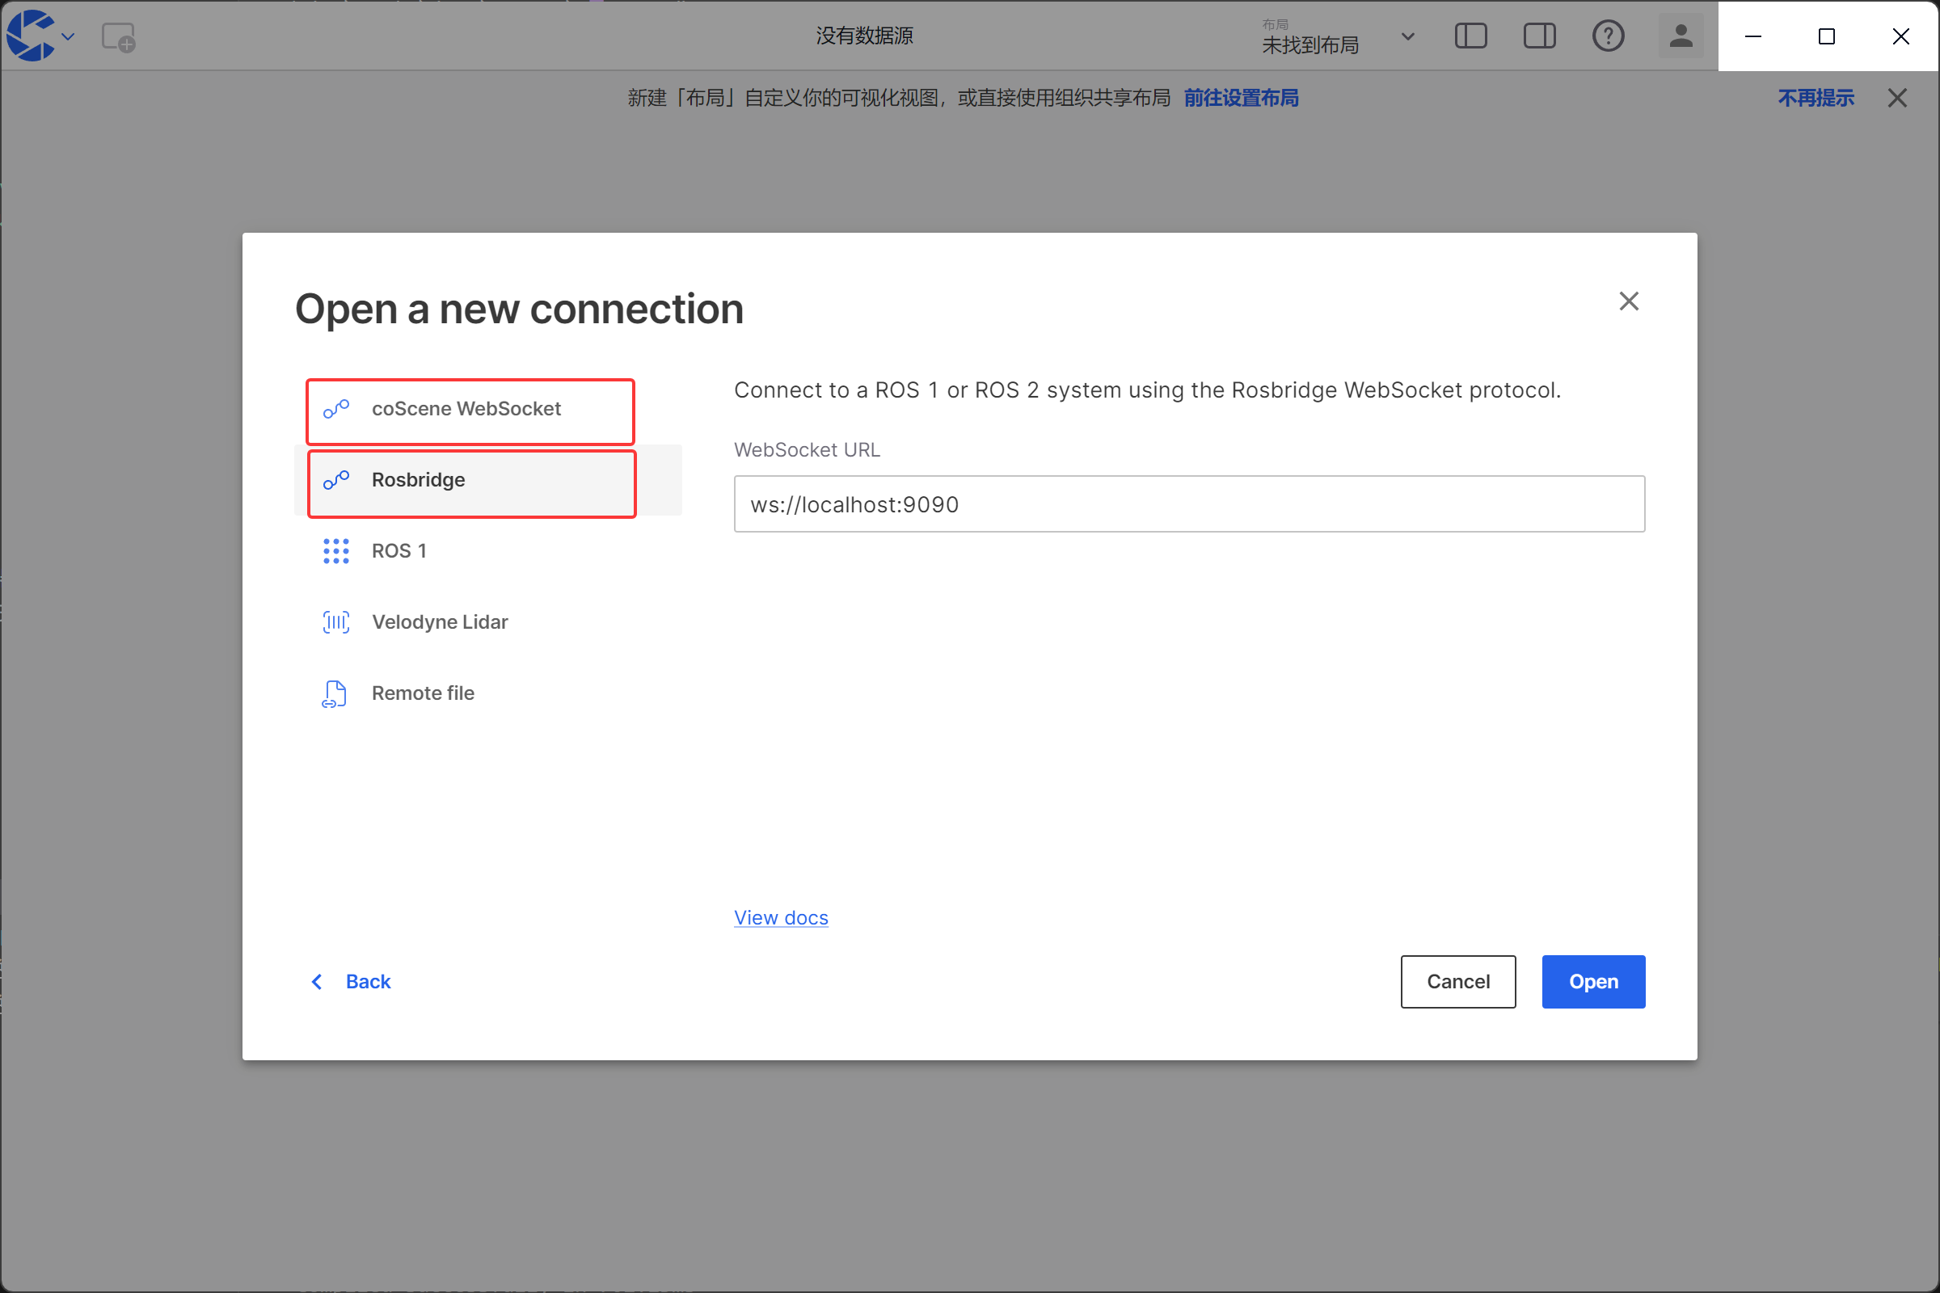Click the user account profile icon
The image size is (1940, 1293).
tap(1681, 36)
